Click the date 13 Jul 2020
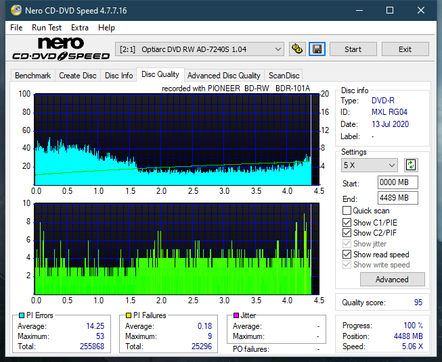 390,124
